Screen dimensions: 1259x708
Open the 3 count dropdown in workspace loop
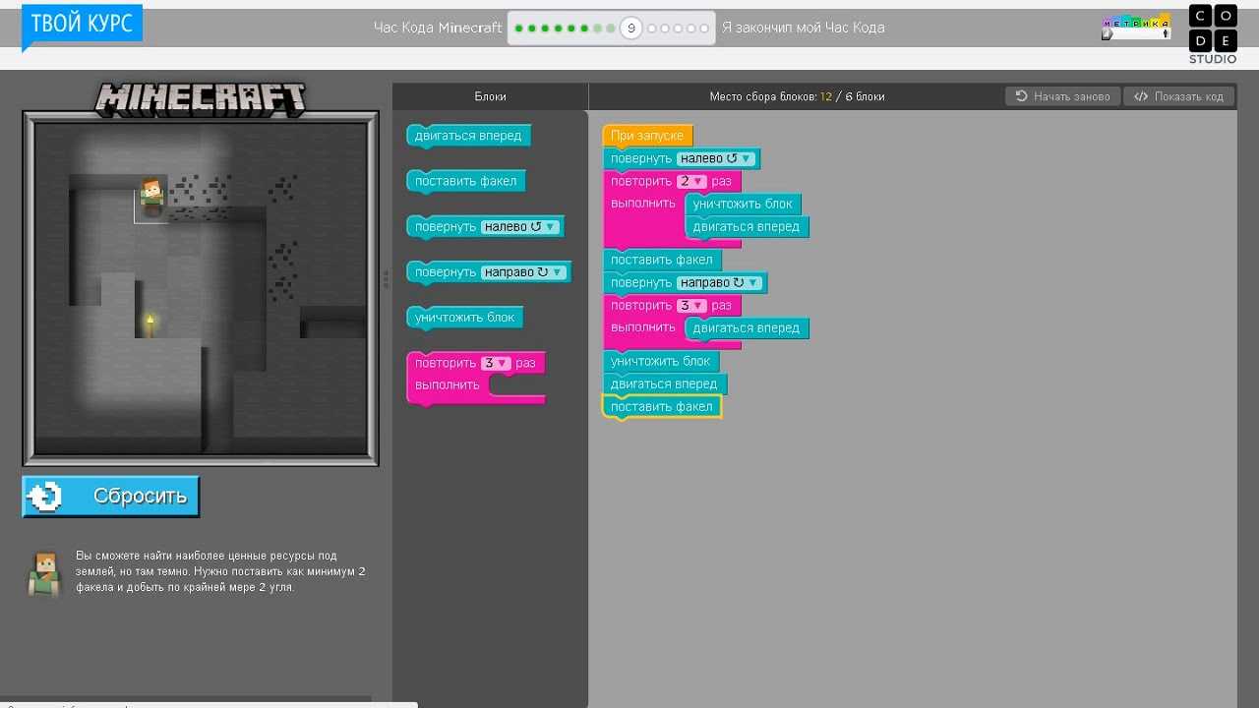[x=691, y=306]
